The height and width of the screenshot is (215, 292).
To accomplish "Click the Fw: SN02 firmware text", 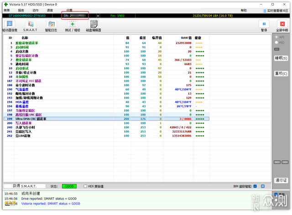I will 118,16.
